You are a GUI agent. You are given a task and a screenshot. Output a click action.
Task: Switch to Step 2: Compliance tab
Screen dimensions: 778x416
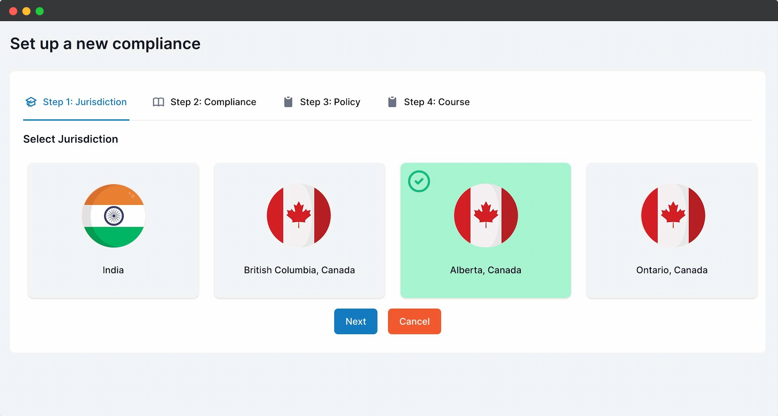point(213,102)
